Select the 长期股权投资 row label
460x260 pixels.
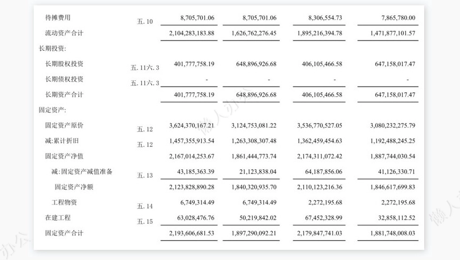[64, 64]
